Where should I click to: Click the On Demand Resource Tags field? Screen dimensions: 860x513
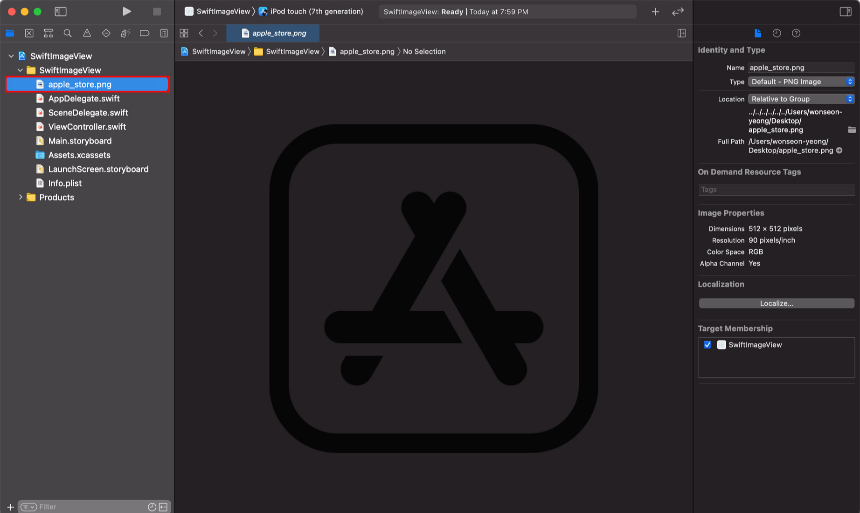pos(777,190)
